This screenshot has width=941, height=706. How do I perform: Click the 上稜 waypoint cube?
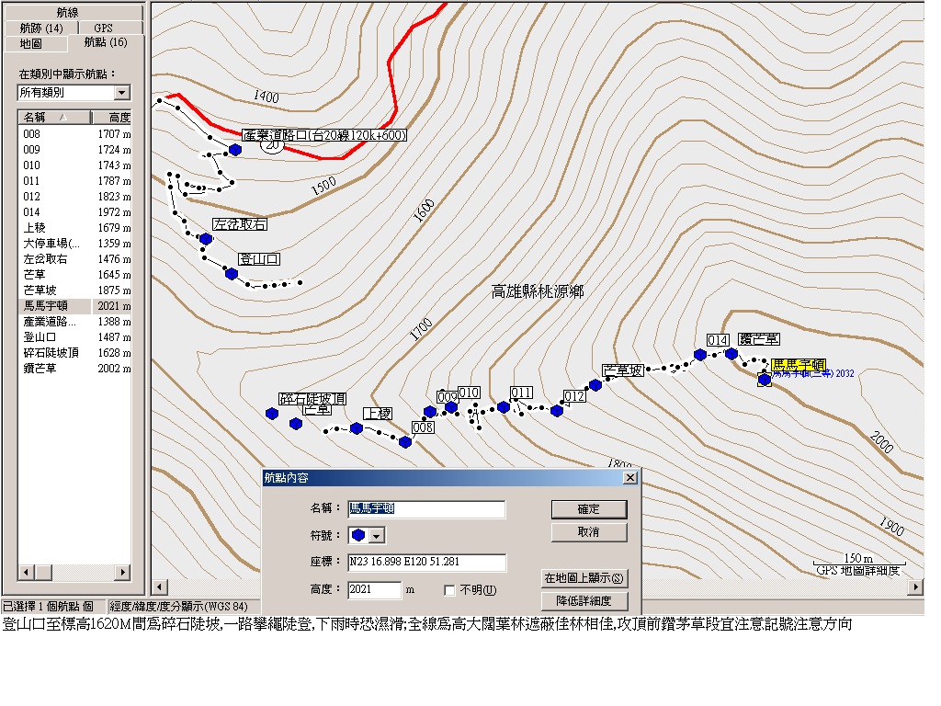357,428
